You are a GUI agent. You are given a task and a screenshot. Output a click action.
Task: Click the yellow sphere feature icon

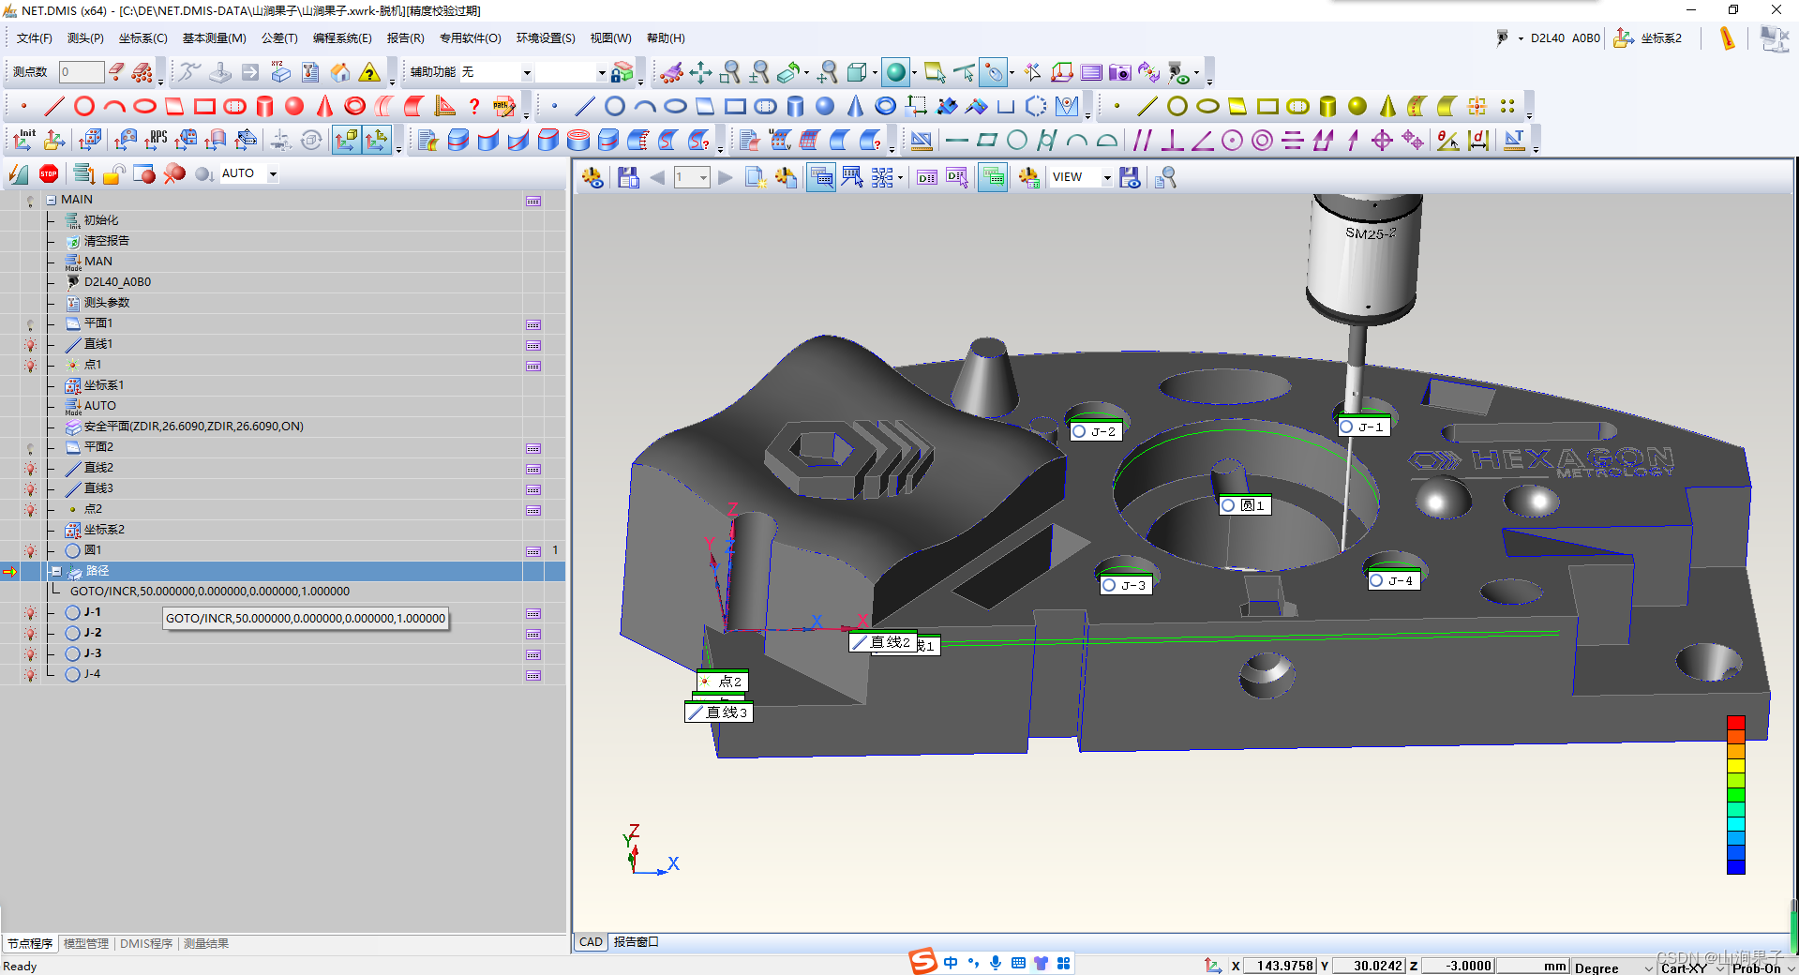tap(1357, 106)
